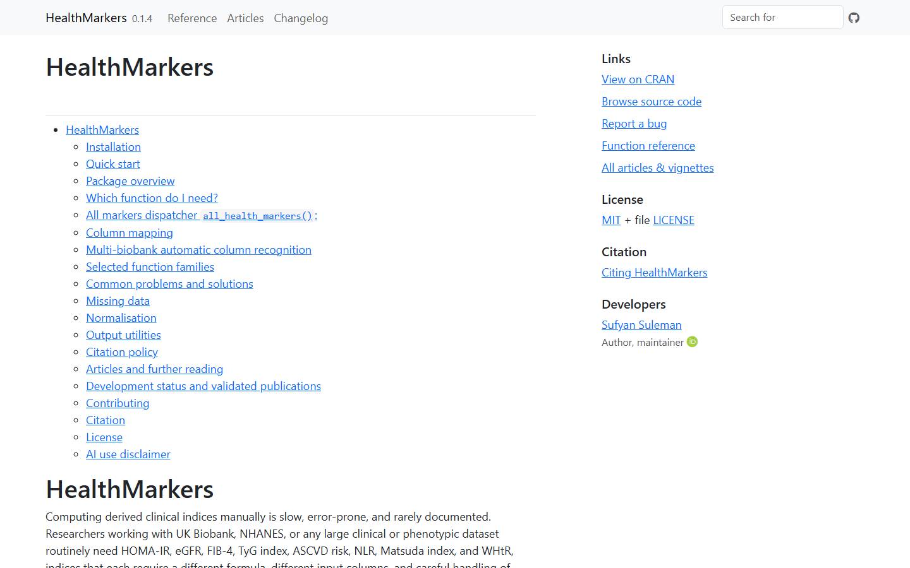The width and height of the screenshot is (910, 568).
Task: Jump to All markers dispatcher all_health_markers() section
Action: (202, 215)
